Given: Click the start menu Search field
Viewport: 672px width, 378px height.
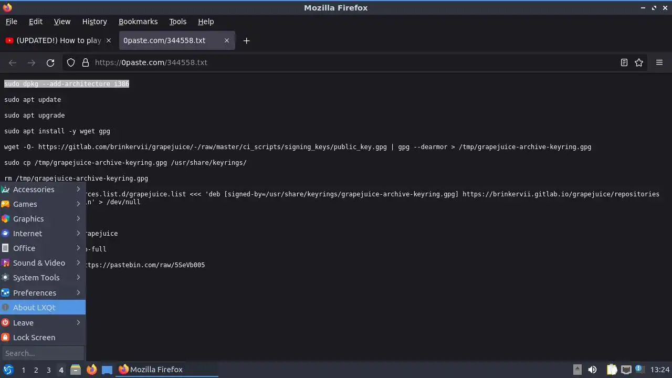Looking at the screenshot, I should click(x=43, y=353).
